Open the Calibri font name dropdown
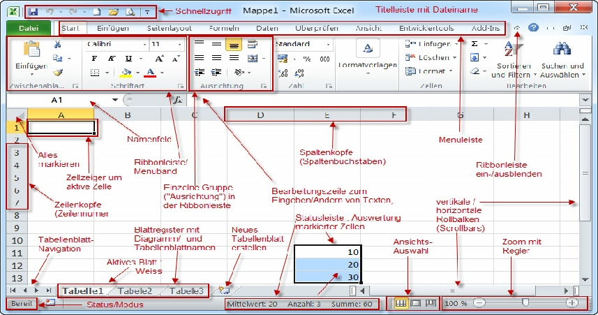The height and width of the screenshot is (315, 598). (x=116, y=44)
